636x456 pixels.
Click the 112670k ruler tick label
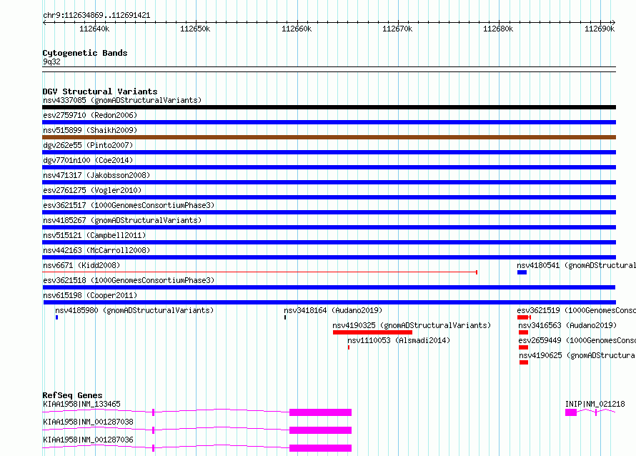tap(397, 29)
